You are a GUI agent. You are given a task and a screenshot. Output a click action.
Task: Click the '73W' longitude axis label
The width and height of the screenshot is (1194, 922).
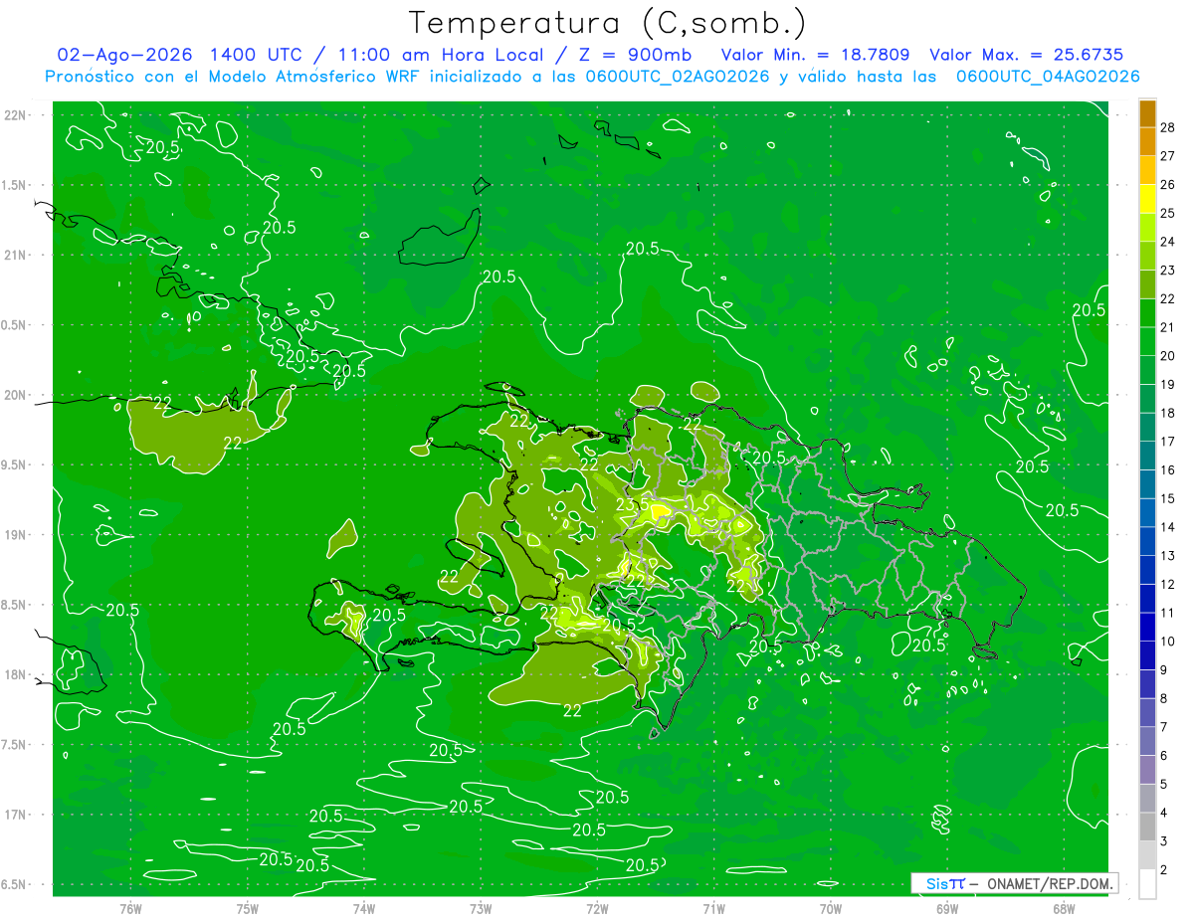[x=481, y=908]
